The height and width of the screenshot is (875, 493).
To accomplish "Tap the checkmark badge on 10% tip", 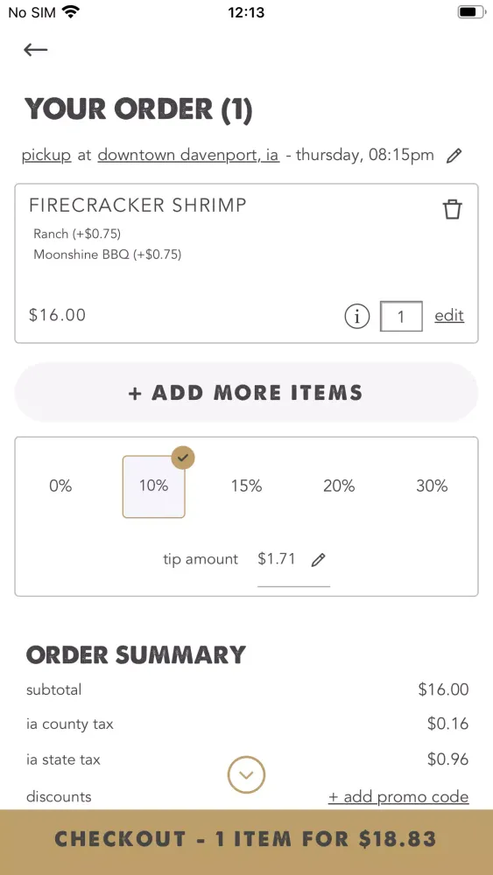I will (x=182, y=458).
